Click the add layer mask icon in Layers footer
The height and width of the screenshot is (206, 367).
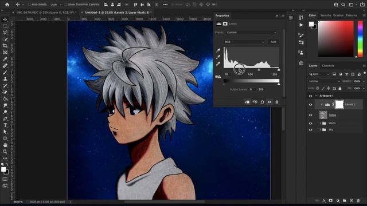click(x=331, y=200)
